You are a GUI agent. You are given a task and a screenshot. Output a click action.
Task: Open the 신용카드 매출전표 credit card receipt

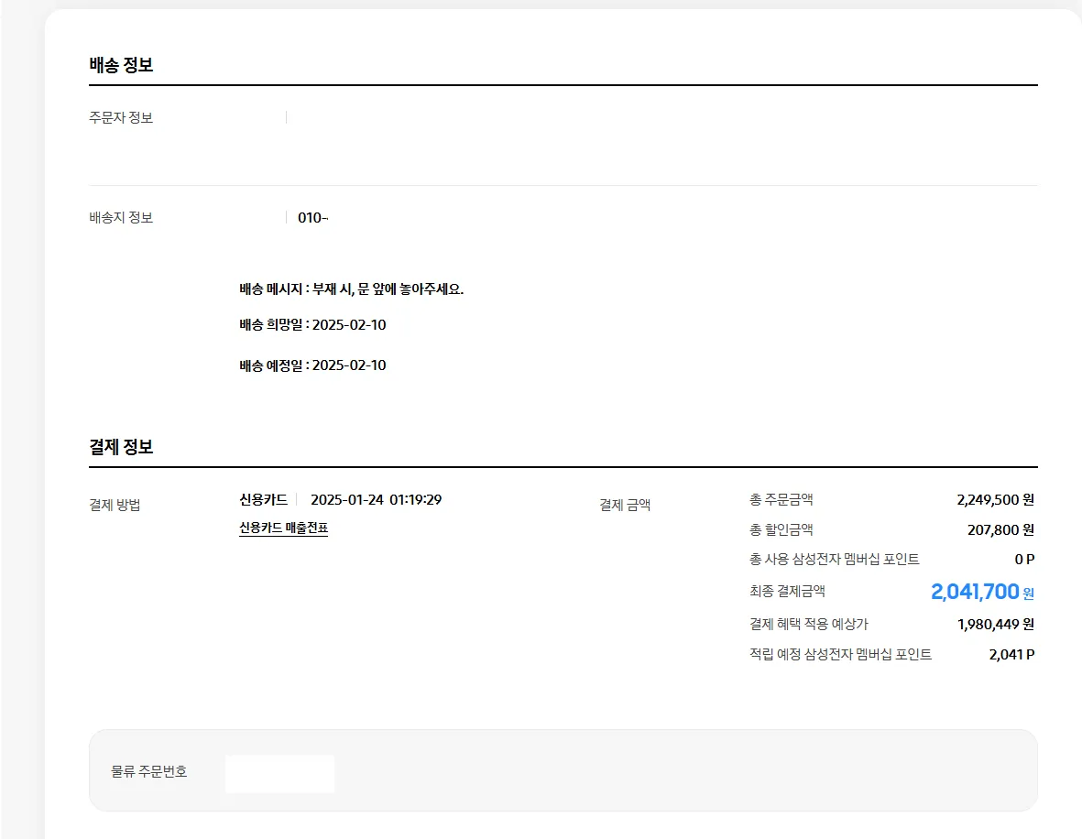tap(284, 529)
